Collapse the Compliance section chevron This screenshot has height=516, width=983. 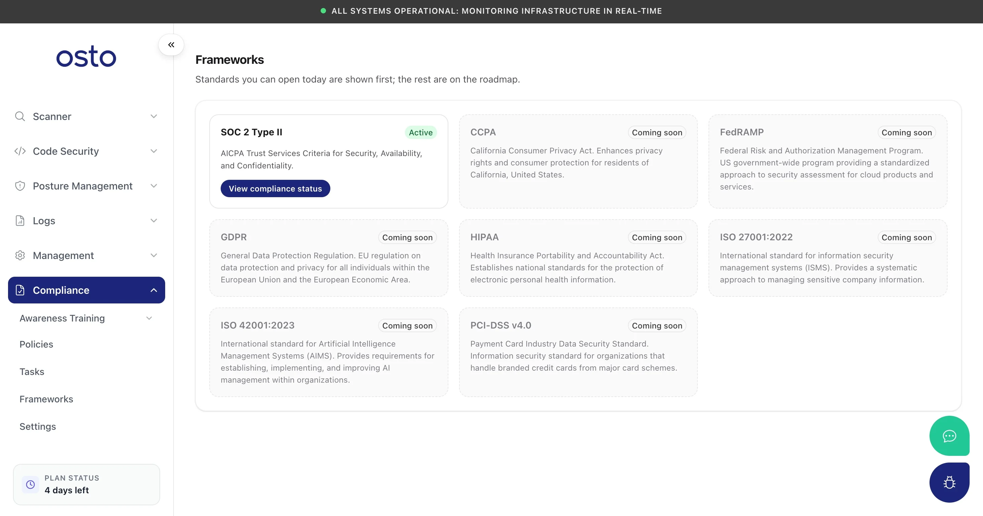154,290
